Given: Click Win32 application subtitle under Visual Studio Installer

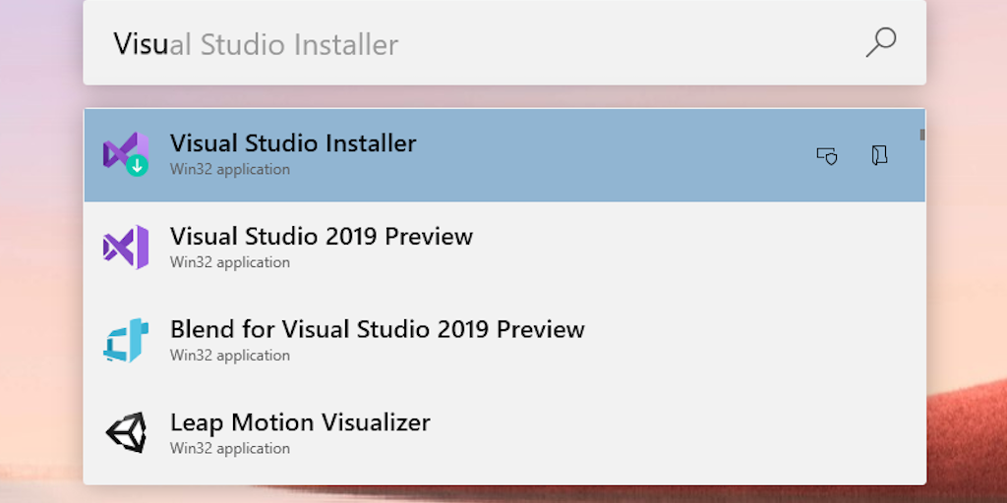Looking at the screenshot, I should [230, 170].
